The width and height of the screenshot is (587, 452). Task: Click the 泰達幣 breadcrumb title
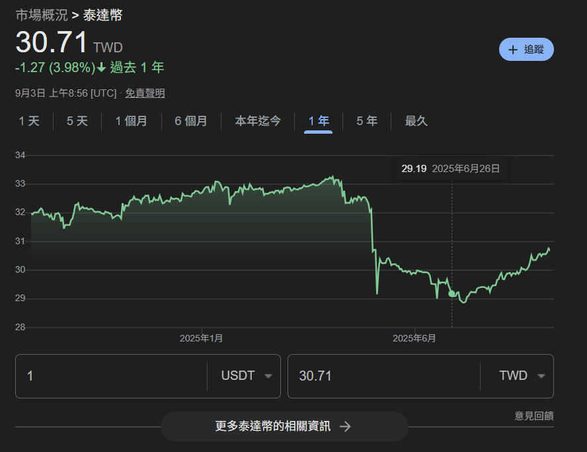tap(102, 15)
